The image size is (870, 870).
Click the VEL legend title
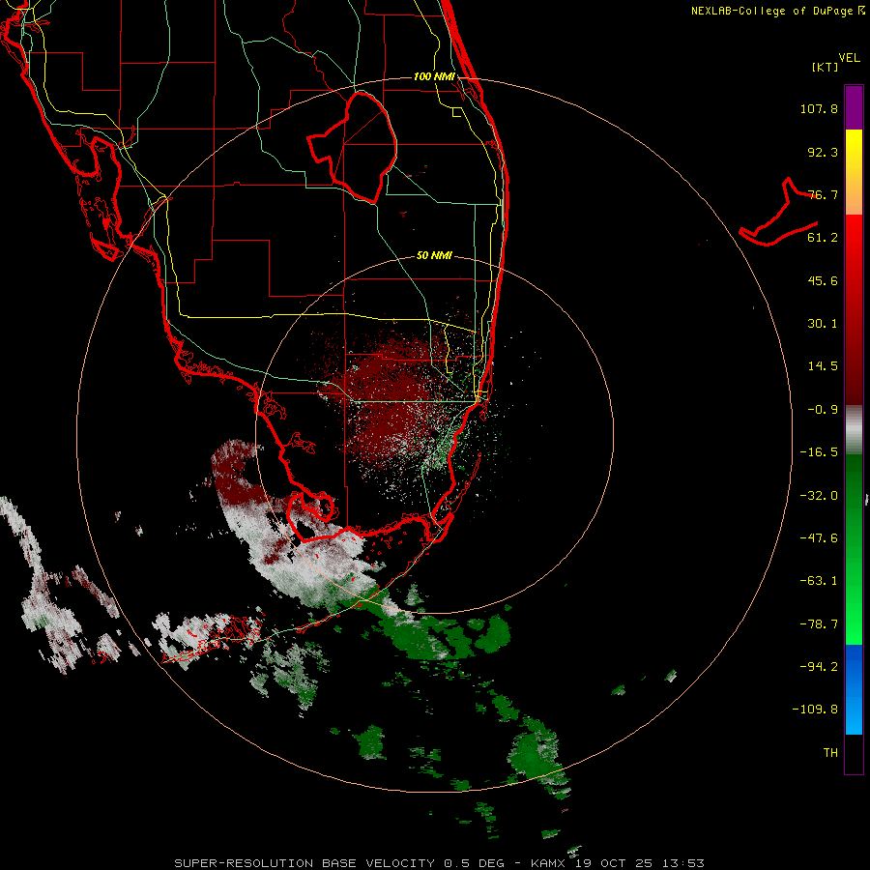[849, 58]
